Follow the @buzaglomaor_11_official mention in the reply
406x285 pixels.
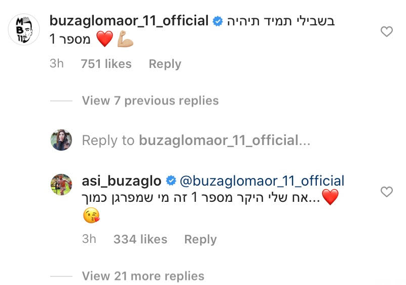[262, 181]
